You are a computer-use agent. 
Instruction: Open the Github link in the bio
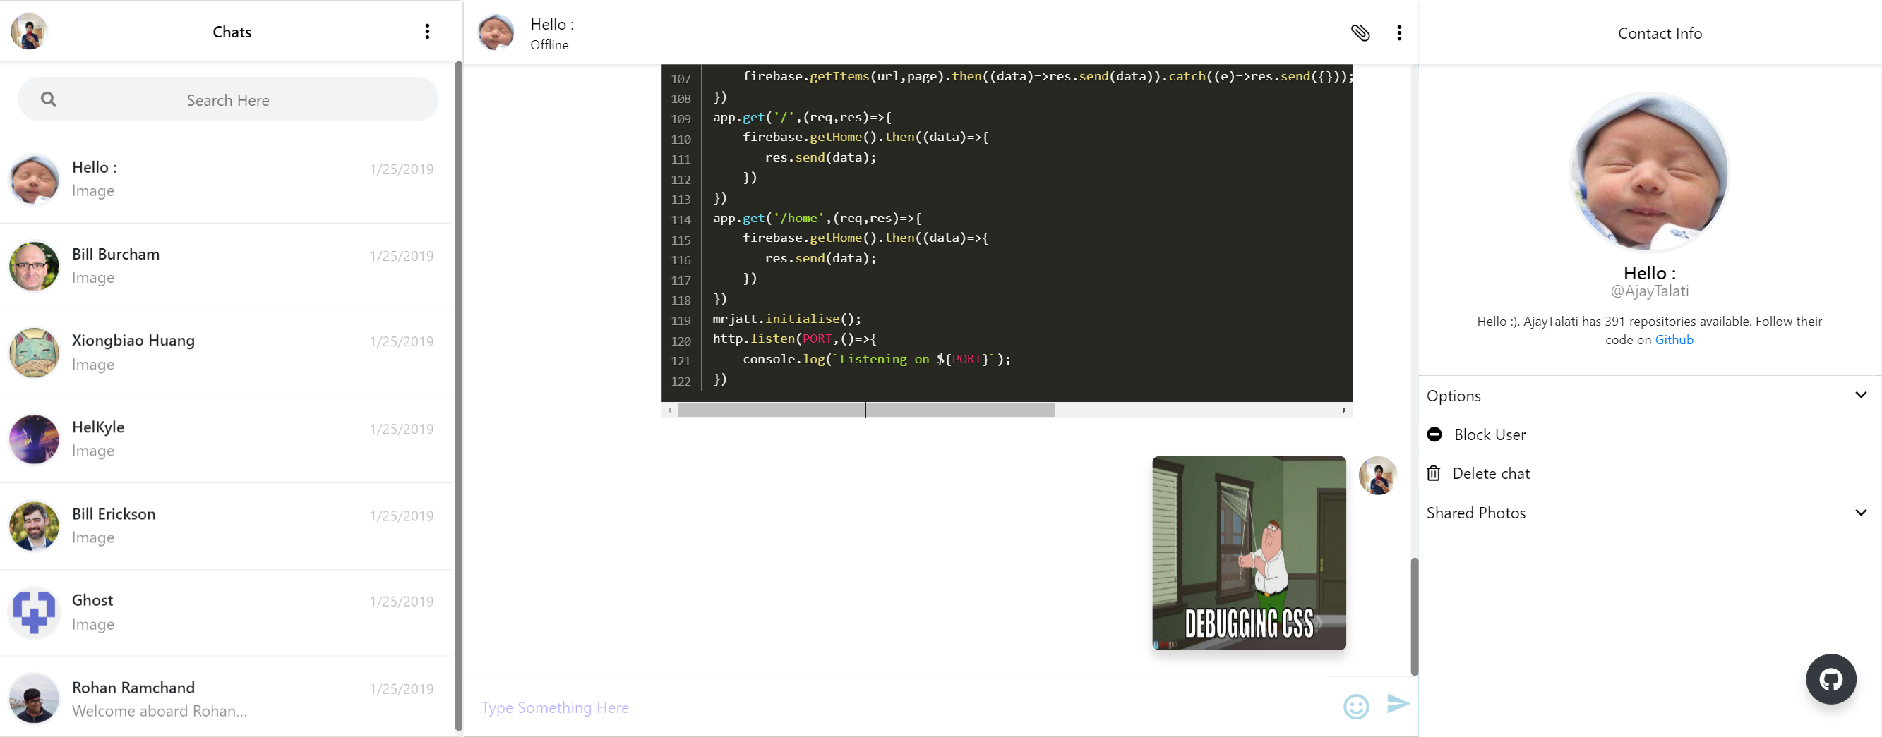click(1673, 339)
